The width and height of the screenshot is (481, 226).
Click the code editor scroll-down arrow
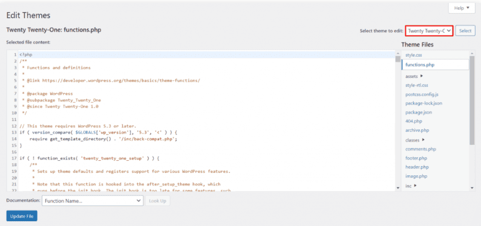398,188
